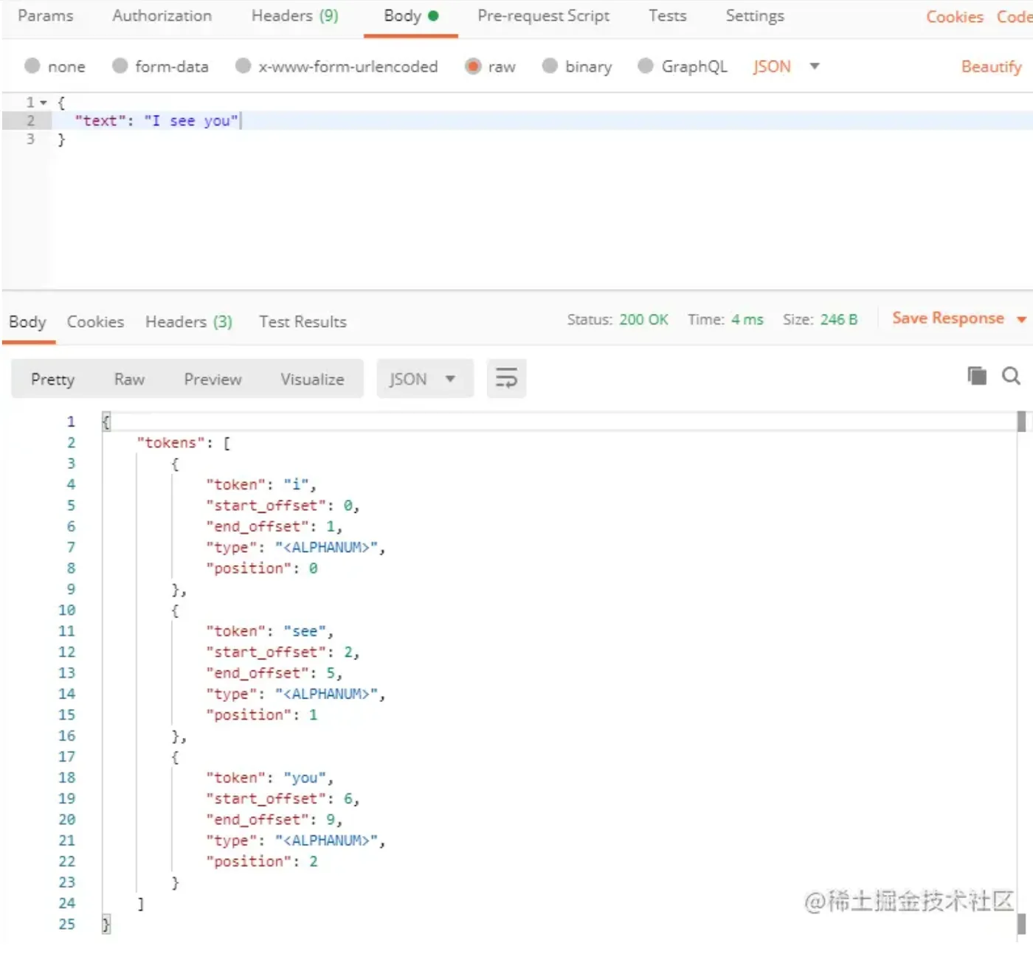
Task: Click the 200 OK status text
Action: point(643,319)
